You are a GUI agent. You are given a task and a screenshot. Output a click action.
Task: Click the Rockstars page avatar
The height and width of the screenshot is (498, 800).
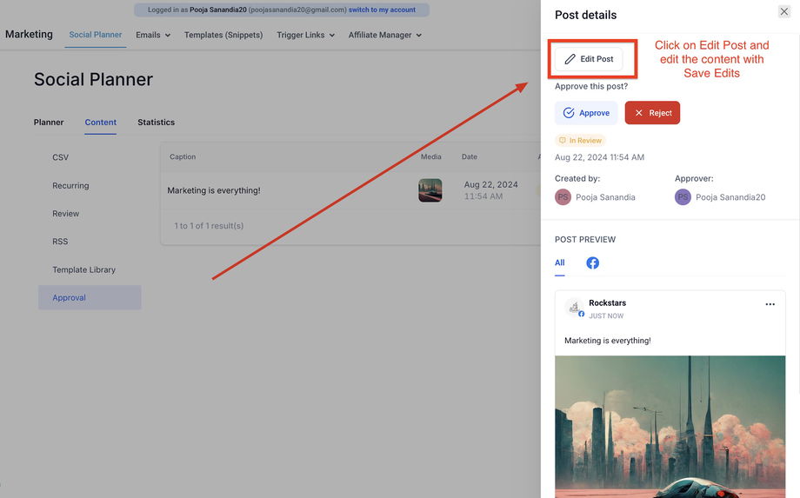tap(575, 308)
